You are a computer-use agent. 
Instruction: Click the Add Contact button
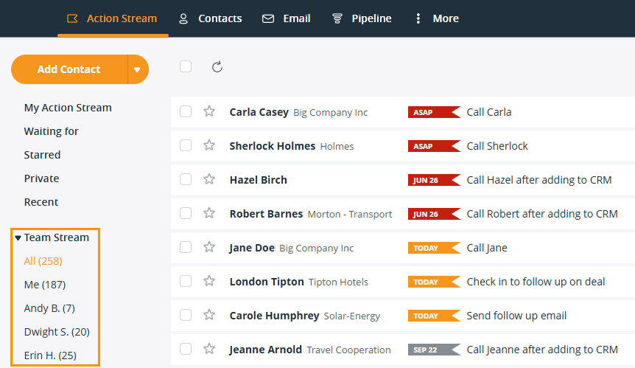coord(69,69)
